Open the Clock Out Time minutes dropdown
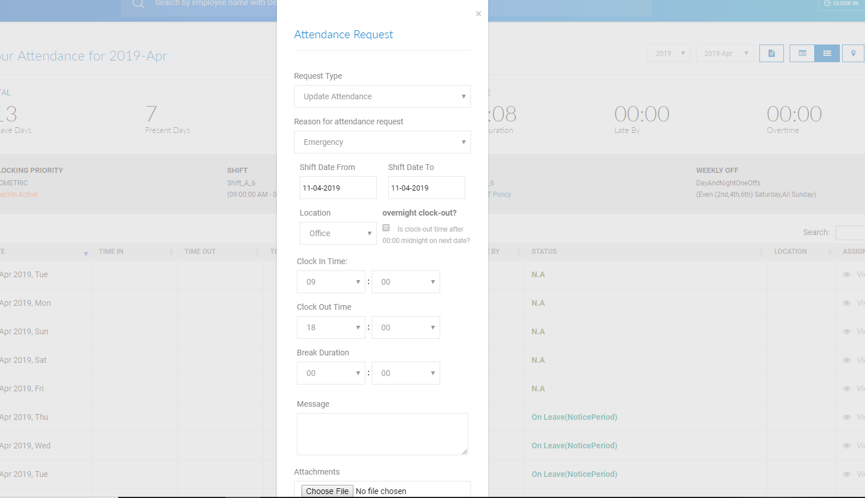Viewport: 865px width, 498px height. tap(406, 327)
